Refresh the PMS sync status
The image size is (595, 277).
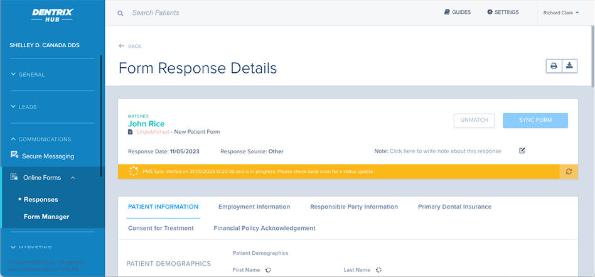[x=569, y=171]
